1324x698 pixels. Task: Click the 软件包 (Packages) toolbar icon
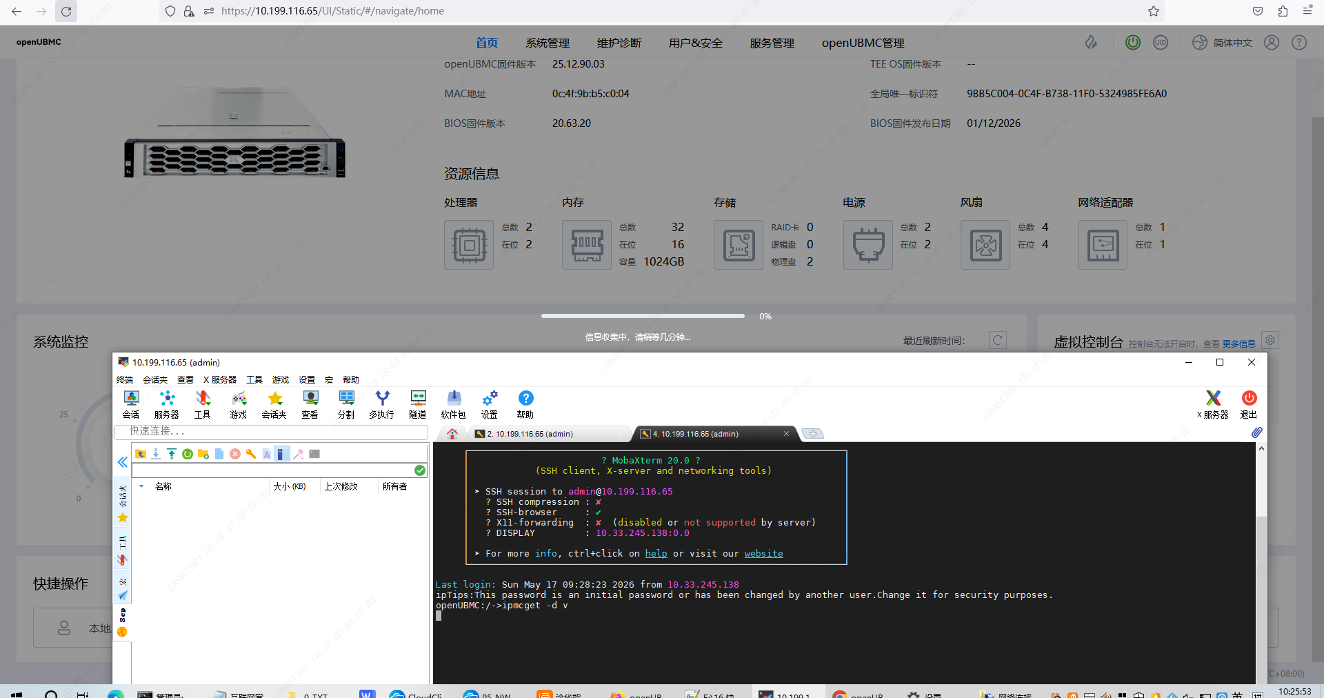pyautogui.click(x=454, y=404)
